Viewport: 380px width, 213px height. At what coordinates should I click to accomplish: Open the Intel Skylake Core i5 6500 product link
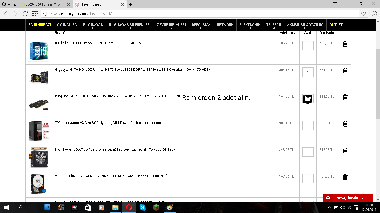coord(105,43)
